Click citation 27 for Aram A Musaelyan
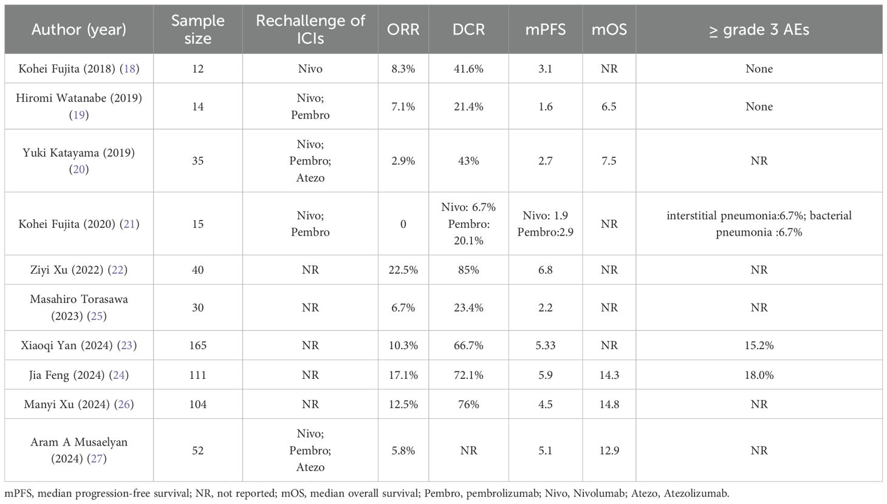Screen dimensions: 887x504 click(x=97, y=458)
